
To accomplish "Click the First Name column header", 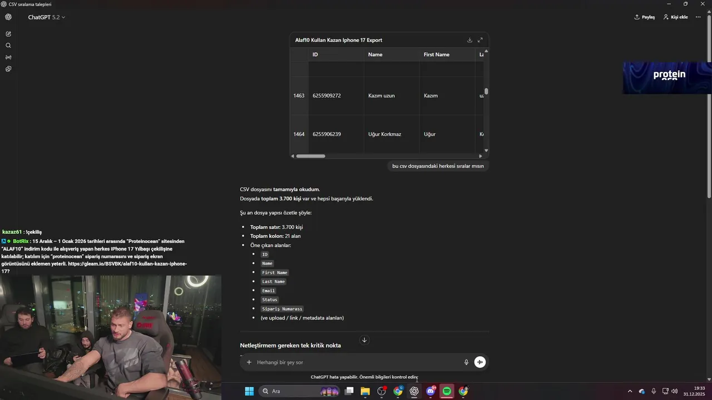I will (x=447, y=54).
